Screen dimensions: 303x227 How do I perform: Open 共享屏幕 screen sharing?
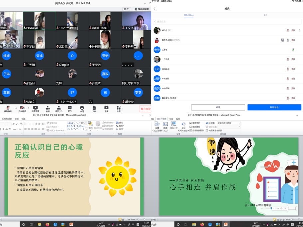(35, 108)
